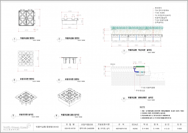The image size is (188, 133).
Task: Click the callout label 'T34 잔디보호매트'
Action: click(162, 10)
